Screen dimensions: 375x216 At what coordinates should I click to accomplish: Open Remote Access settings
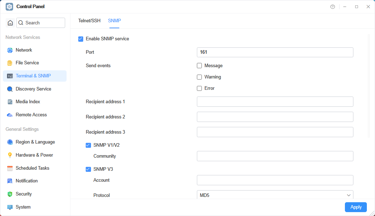pyautogui.click(x=10, y=115)
